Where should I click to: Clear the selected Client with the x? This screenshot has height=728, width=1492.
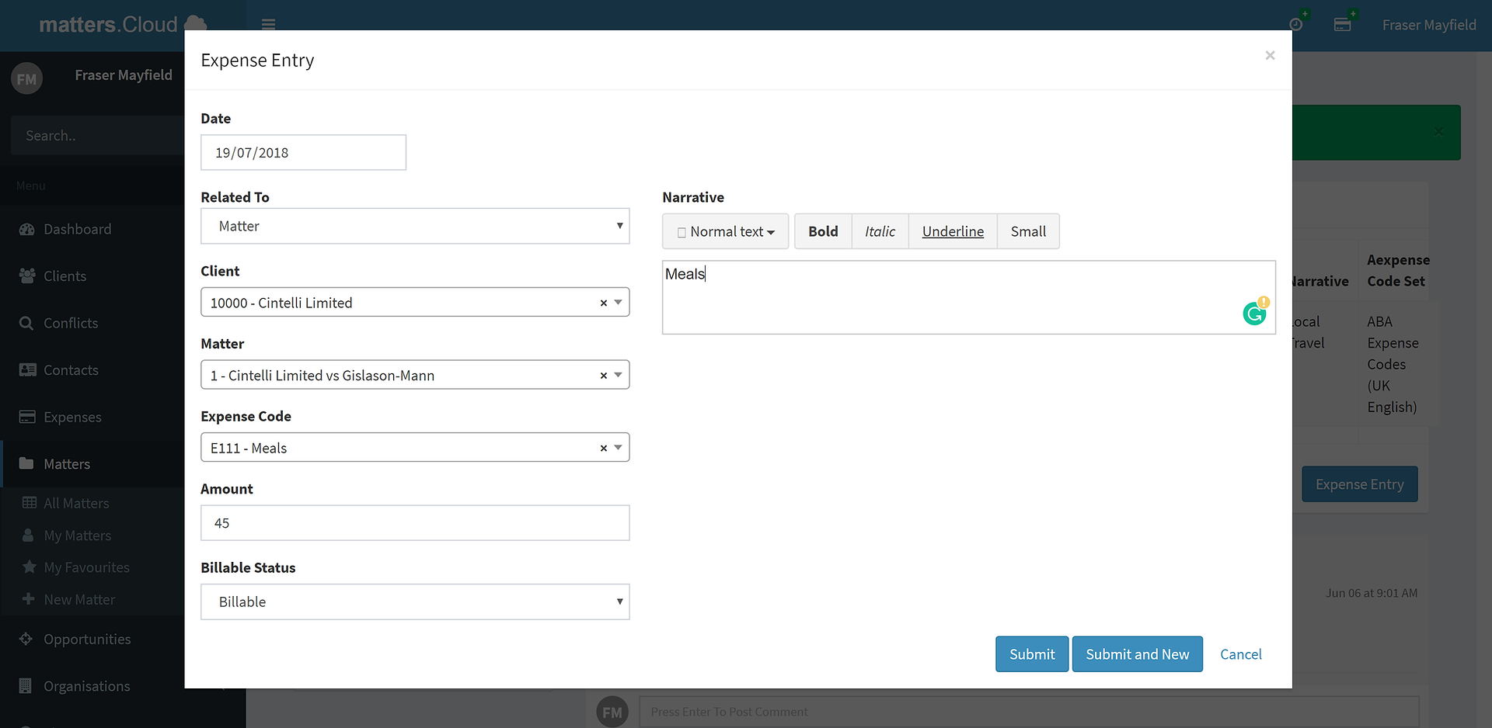(x=603, y=303)
